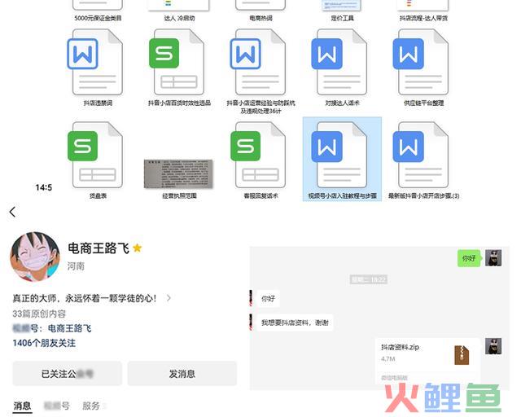The width and height of the screenshot is (521, 417).
Task: Click the 5000元保证金类目 file label
Action: tap(98, 18)
